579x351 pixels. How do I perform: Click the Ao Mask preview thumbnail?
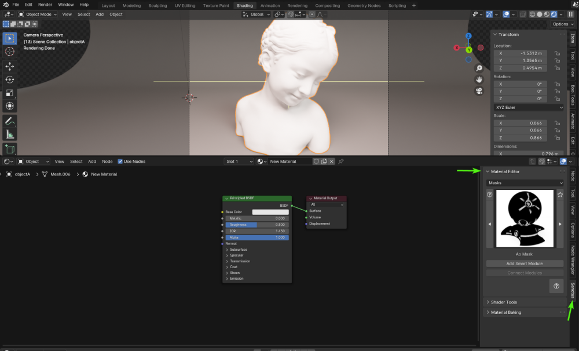pyautogui.click(x=524, y=218)
